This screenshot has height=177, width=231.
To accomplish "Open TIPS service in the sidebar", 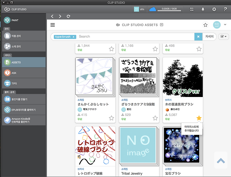I will 24,83.
